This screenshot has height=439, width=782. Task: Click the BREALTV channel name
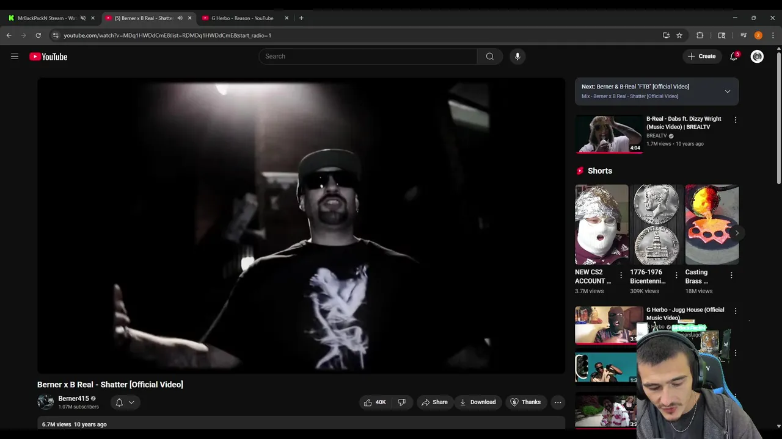pyautogui.click(x=657, y=136)
